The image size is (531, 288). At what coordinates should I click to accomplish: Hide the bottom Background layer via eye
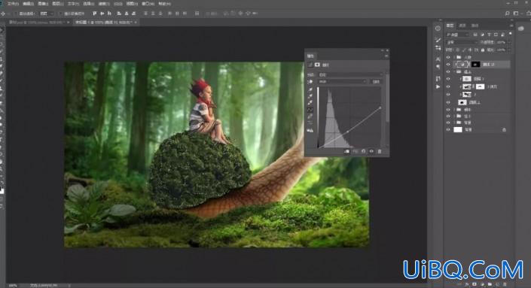[448, 129]
